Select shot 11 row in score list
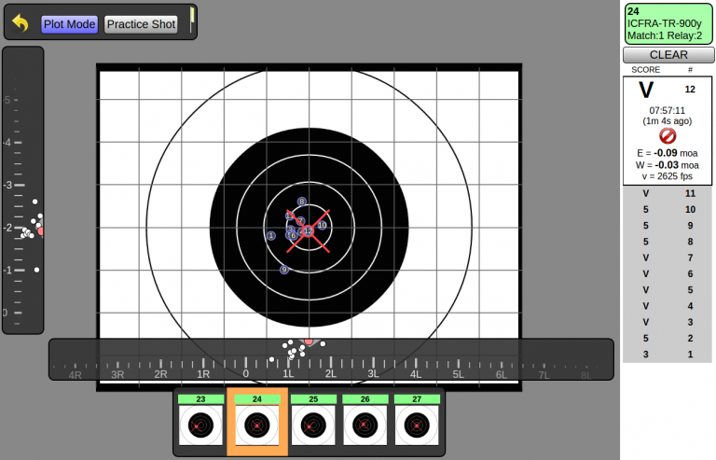 pyautogui.click(x=668, y=193)
